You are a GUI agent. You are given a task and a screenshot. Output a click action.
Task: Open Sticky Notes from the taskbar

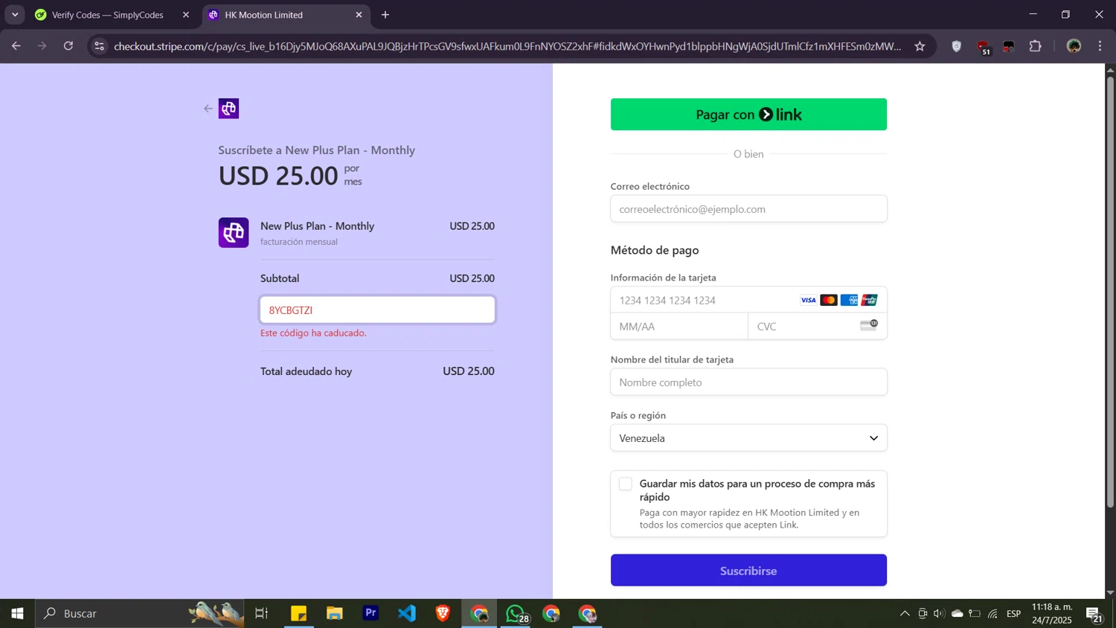pyautogui.click(x=298, y=614)
